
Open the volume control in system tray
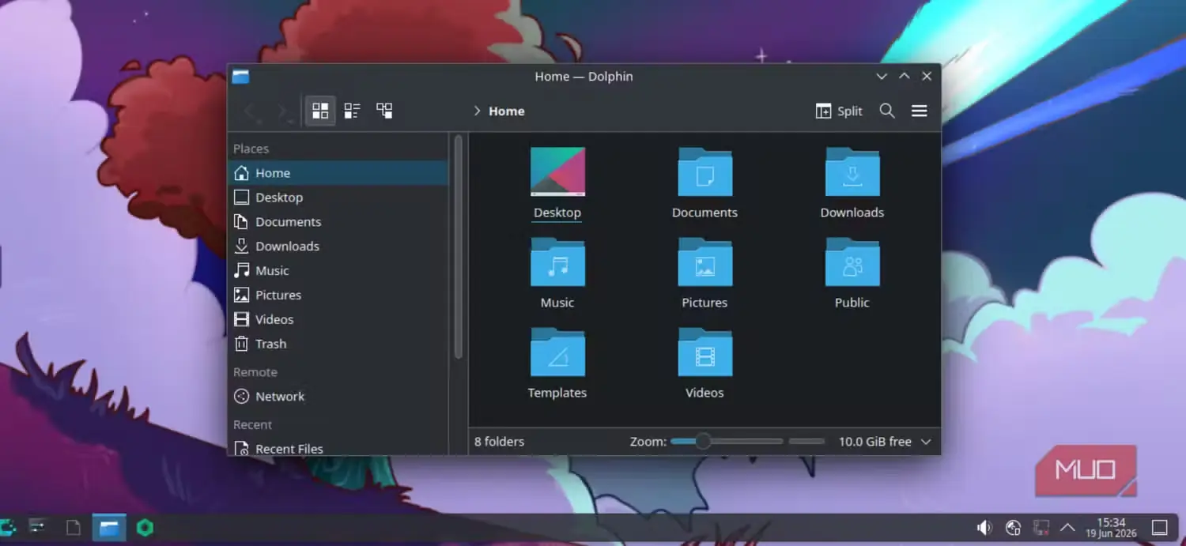coord(984,527)
